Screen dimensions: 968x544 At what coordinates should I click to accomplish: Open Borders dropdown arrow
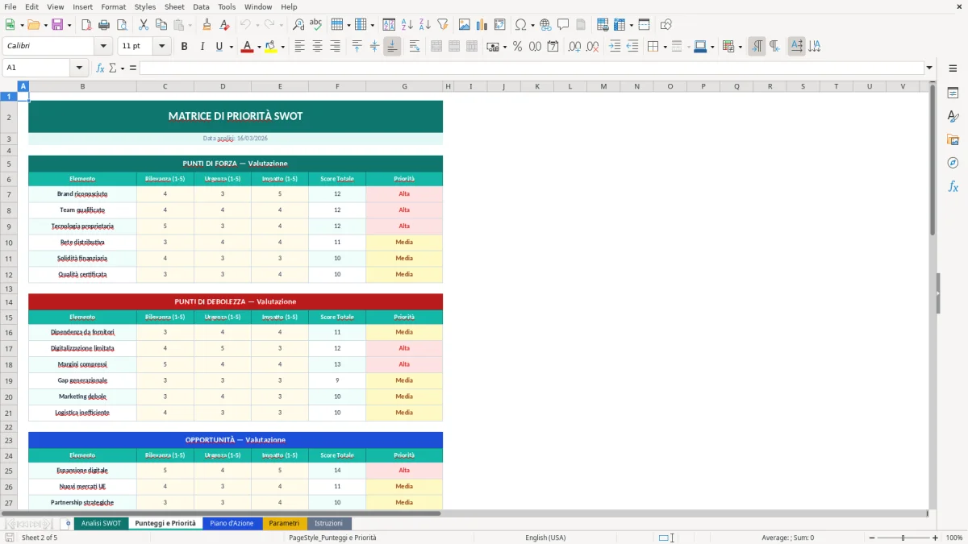[665, 47]
